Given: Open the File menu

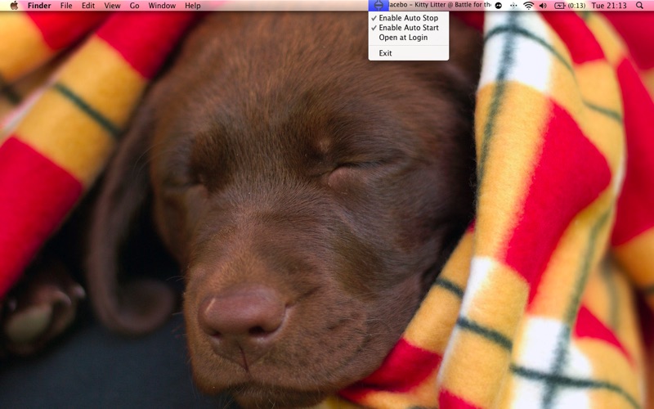Looking at the screenshot, I should pos(66,6).
